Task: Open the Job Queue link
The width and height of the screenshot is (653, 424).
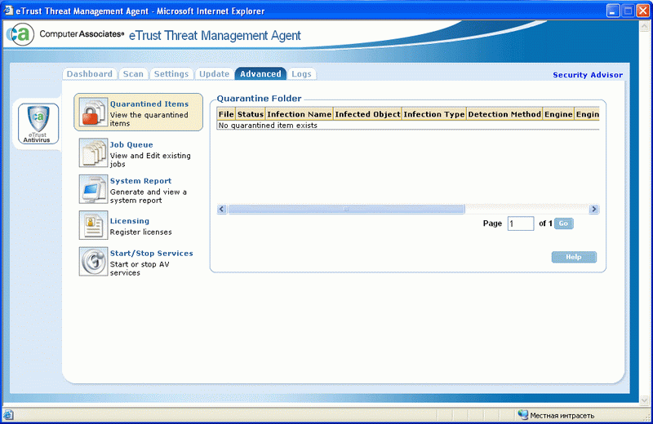Action: click(x=131, y=145)
